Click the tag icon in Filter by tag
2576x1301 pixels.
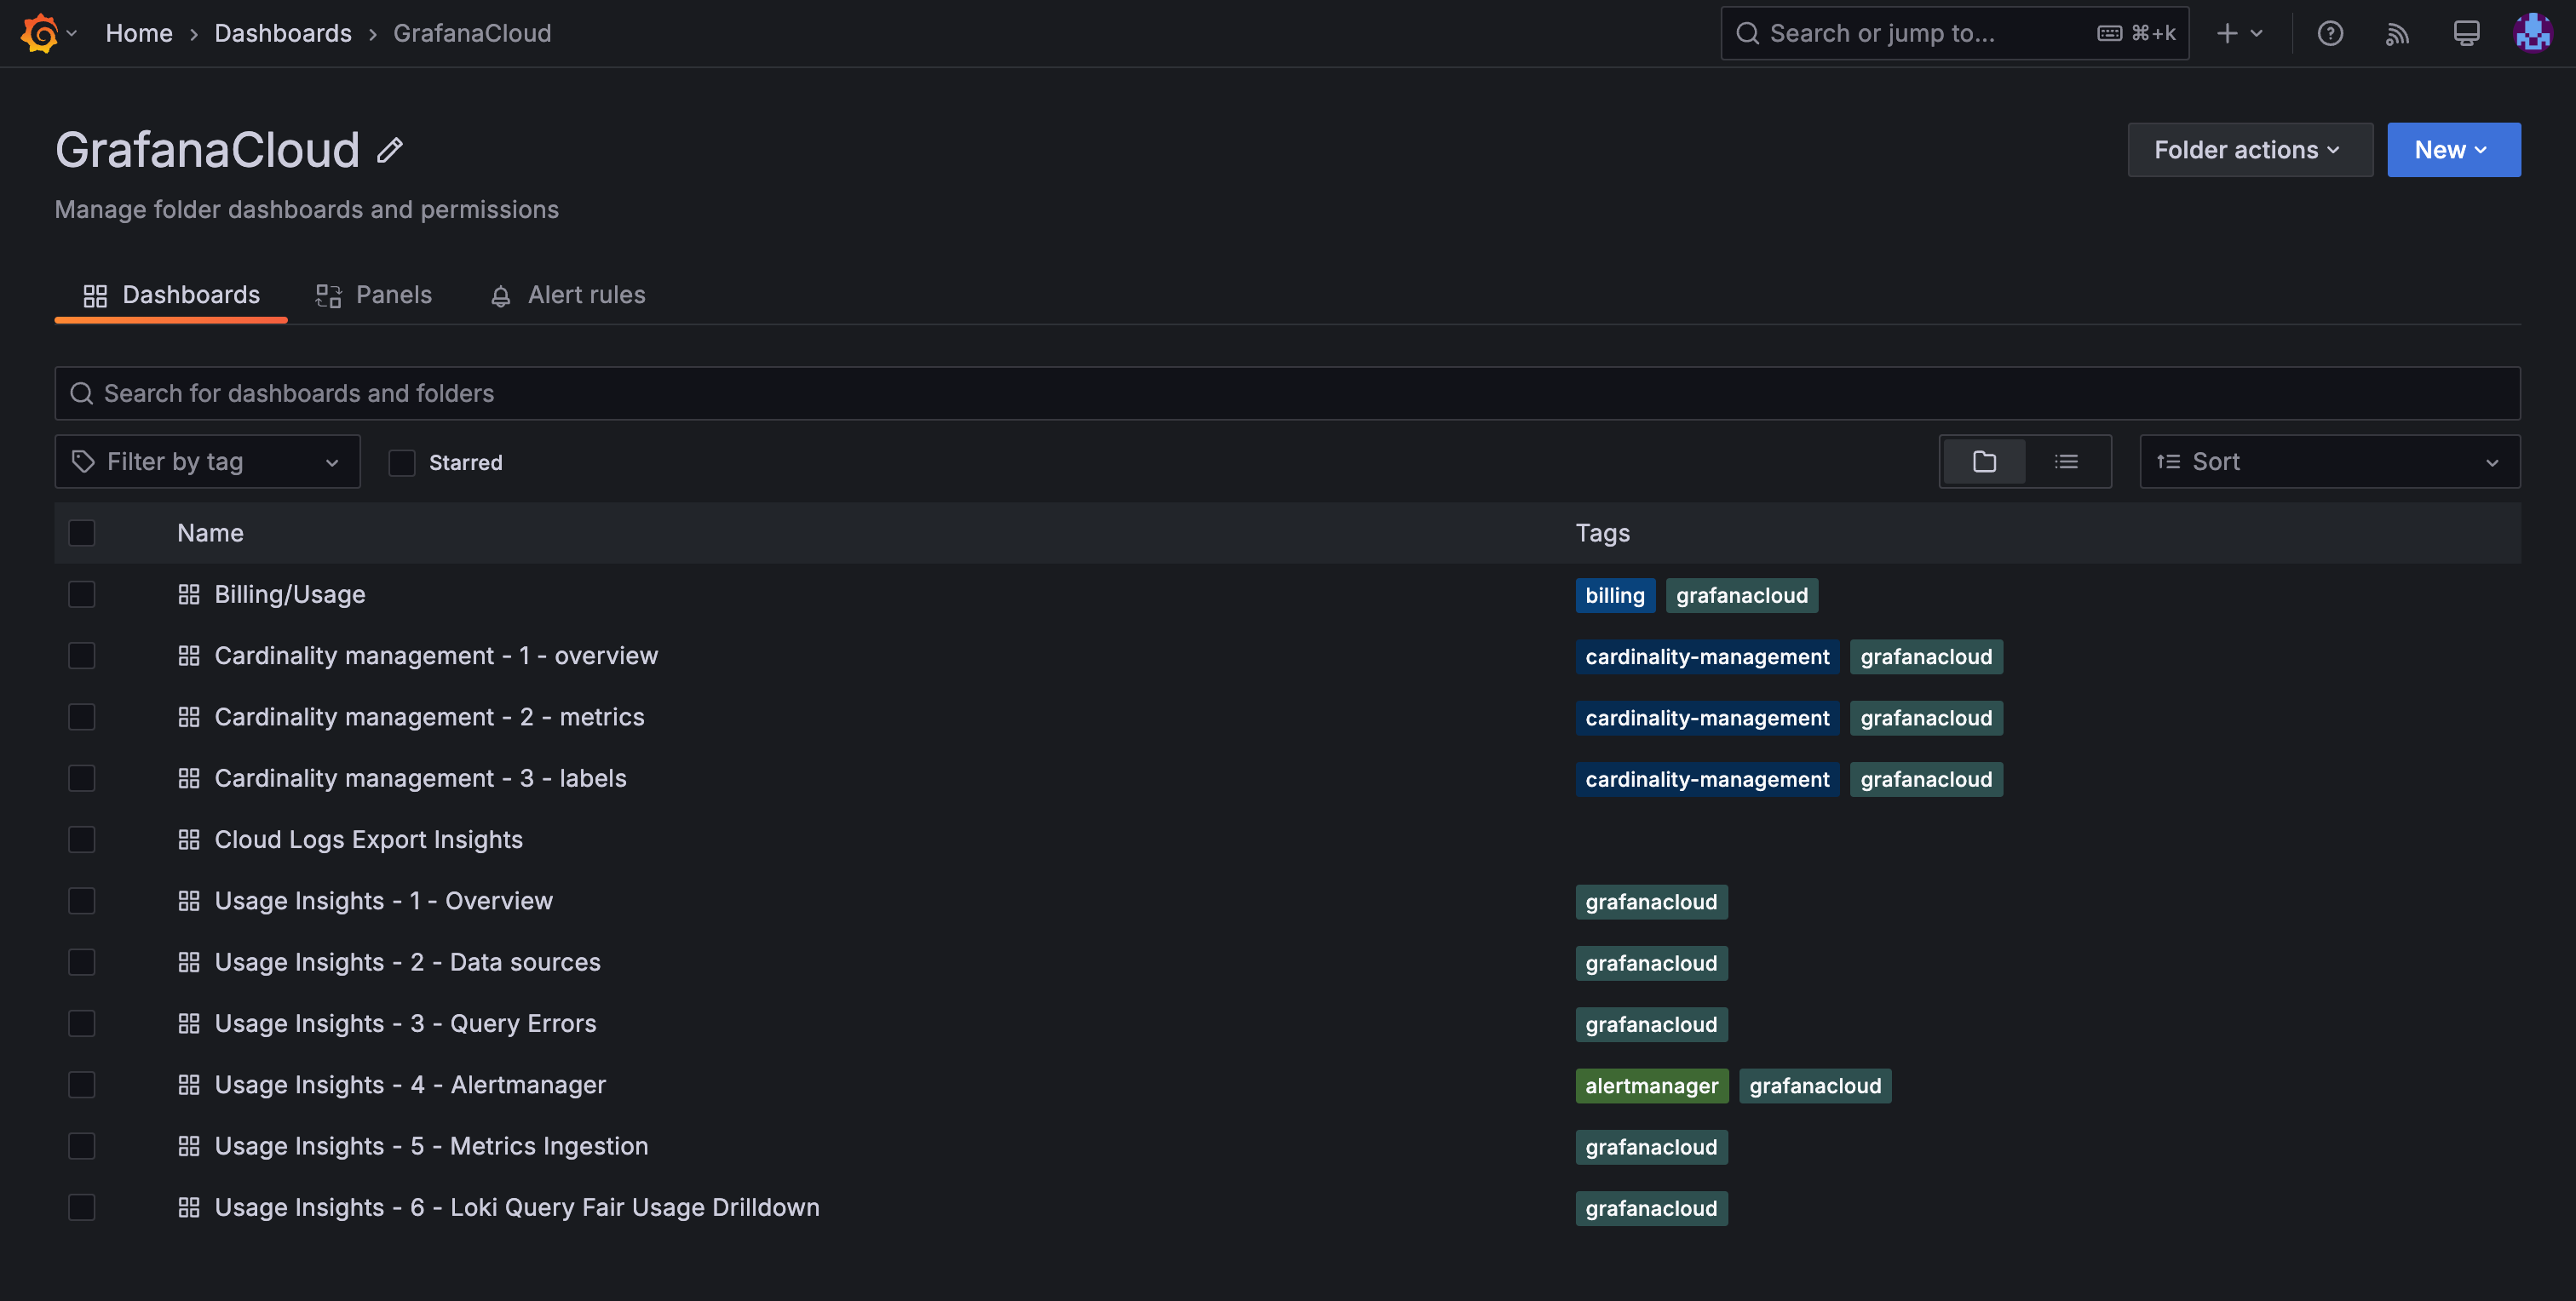[x=83, y=461]
